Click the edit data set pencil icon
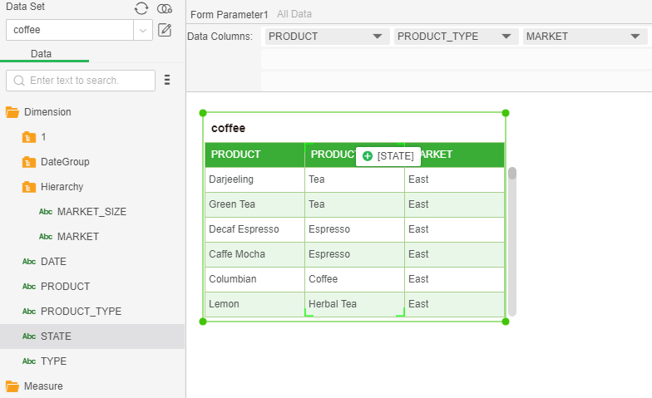 pyautogui.click(x=165, y=30)
